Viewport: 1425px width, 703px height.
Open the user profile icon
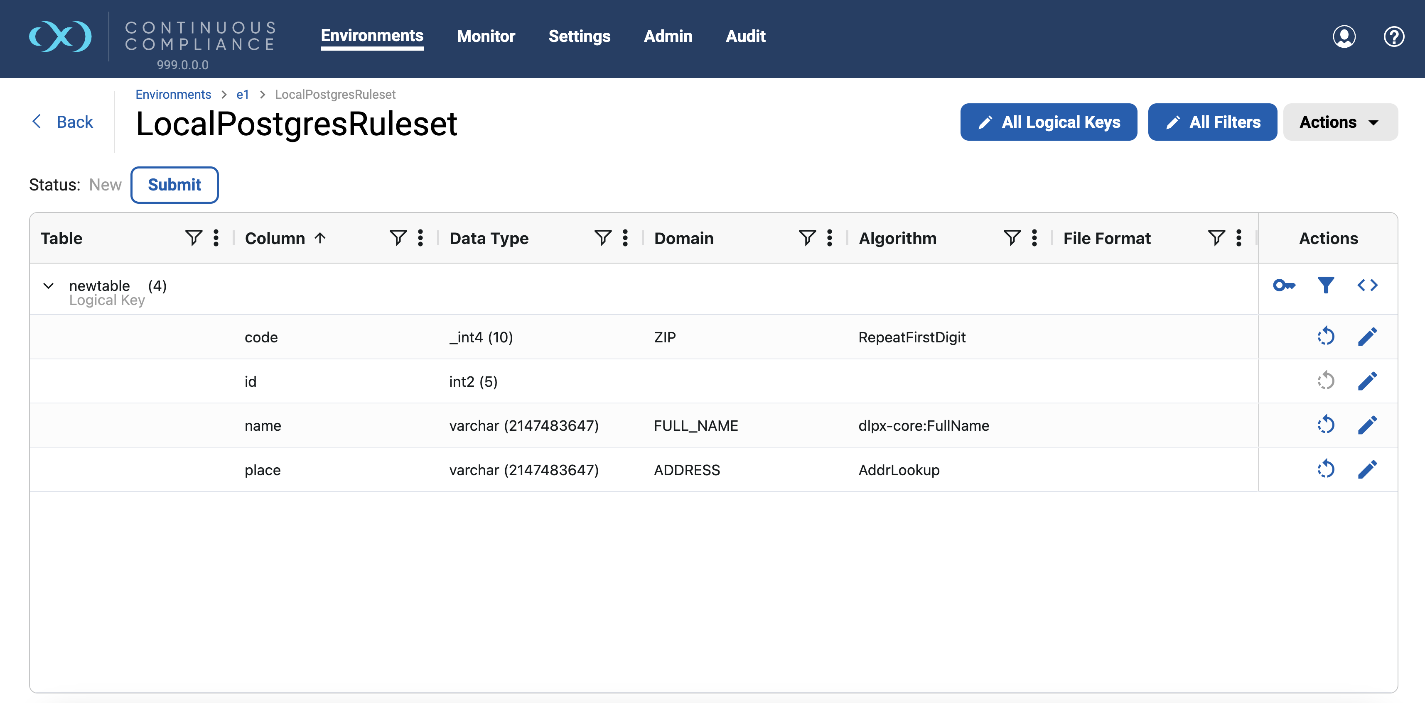point(1345,37)
